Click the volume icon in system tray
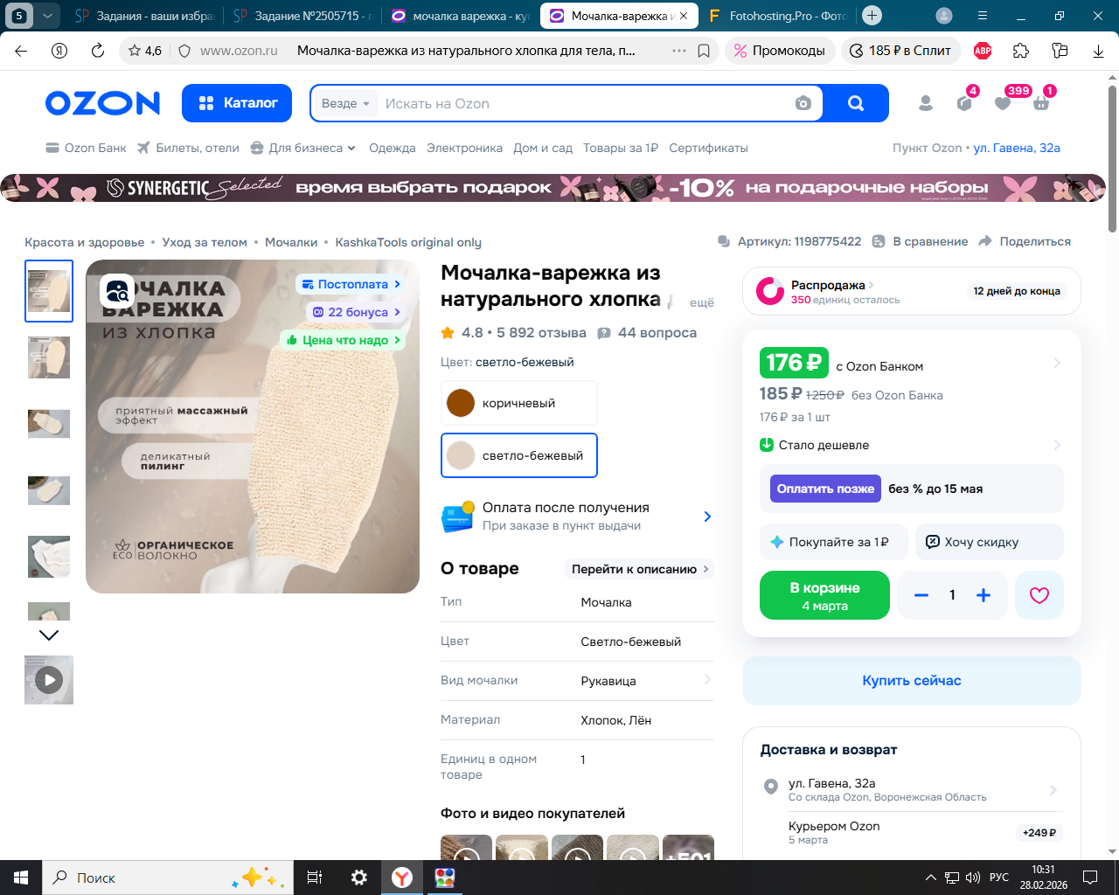This screenshot has width=1119, height=895. coord(973,878)
